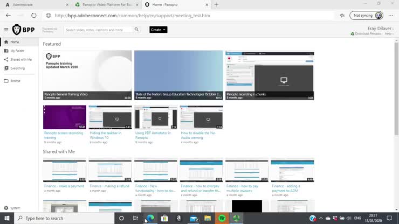Expand the Help dropdown

click(x=388, y=34)
